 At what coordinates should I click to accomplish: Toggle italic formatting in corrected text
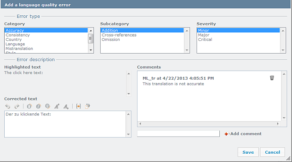(x=38, y=106)
